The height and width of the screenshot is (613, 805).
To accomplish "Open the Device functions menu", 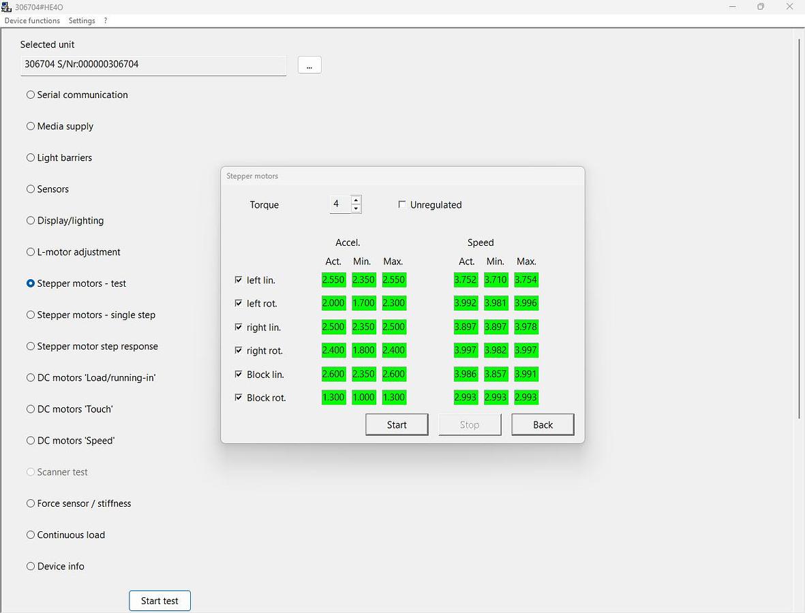I will [x=32, y=20].
